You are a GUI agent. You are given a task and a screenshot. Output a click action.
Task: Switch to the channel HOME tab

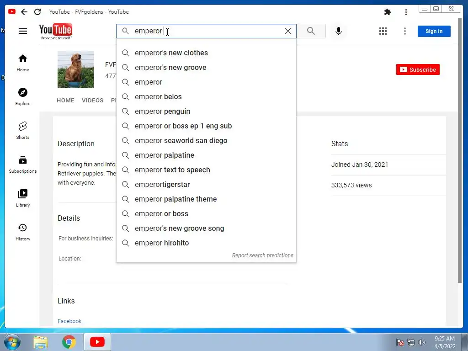[65, 100]
